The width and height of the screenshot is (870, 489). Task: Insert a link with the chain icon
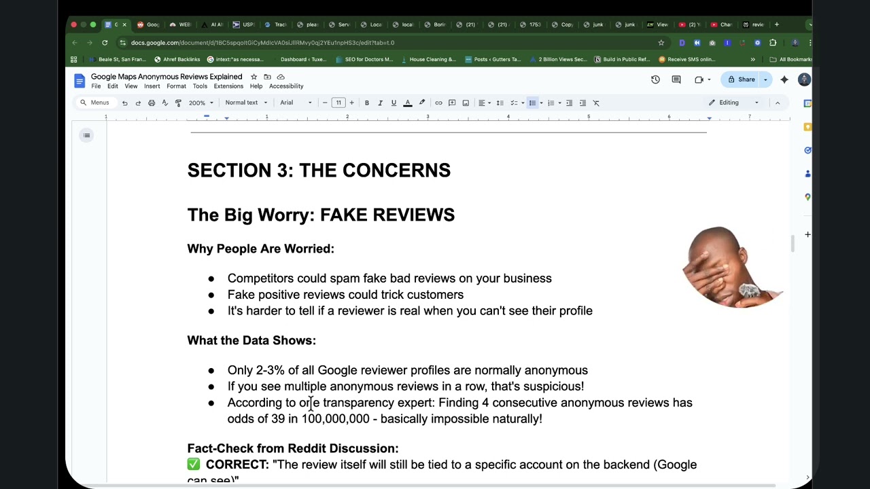(x=438, y=103)
